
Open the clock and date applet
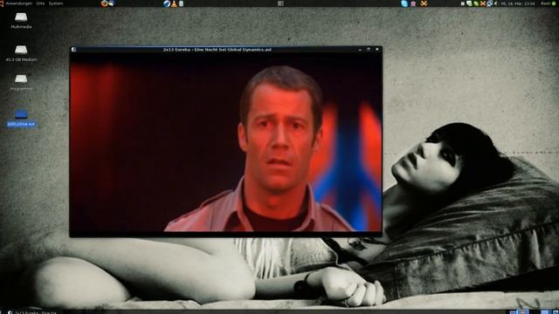click(518, 3)
